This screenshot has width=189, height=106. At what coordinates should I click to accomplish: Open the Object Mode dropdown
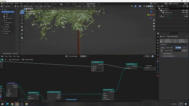29,6
